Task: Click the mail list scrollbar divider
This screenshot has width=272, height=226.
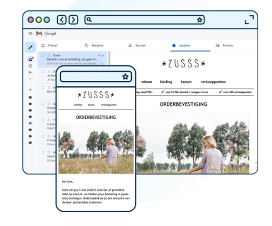Action: [x=109, y=58]
